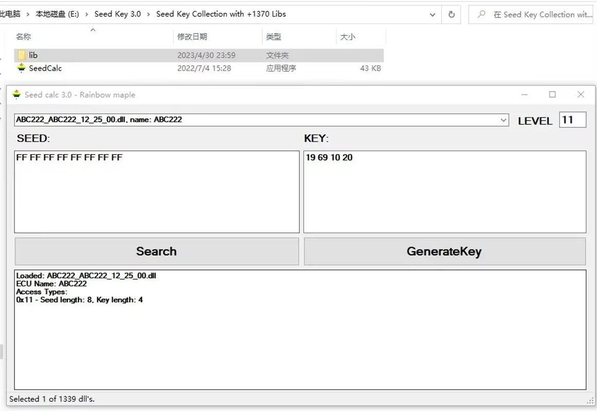Maximize the Seed calc window
597x411 pixels.
[x=552, y=95]
